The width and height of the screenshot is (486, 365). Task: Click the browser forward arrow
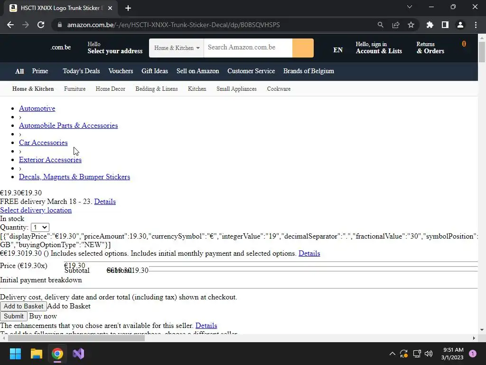(x=26, y=25)
